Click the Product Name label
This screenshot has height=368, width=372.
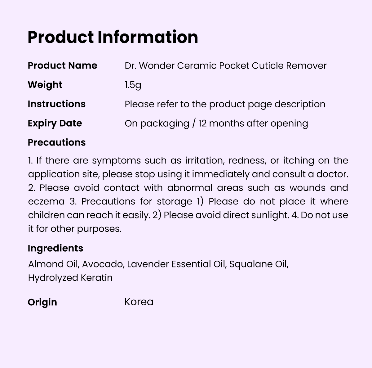[x=62, y=65]
